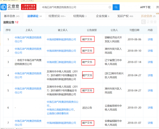Open the 企业发展 tab
The image size is (159, 129).
103,16
